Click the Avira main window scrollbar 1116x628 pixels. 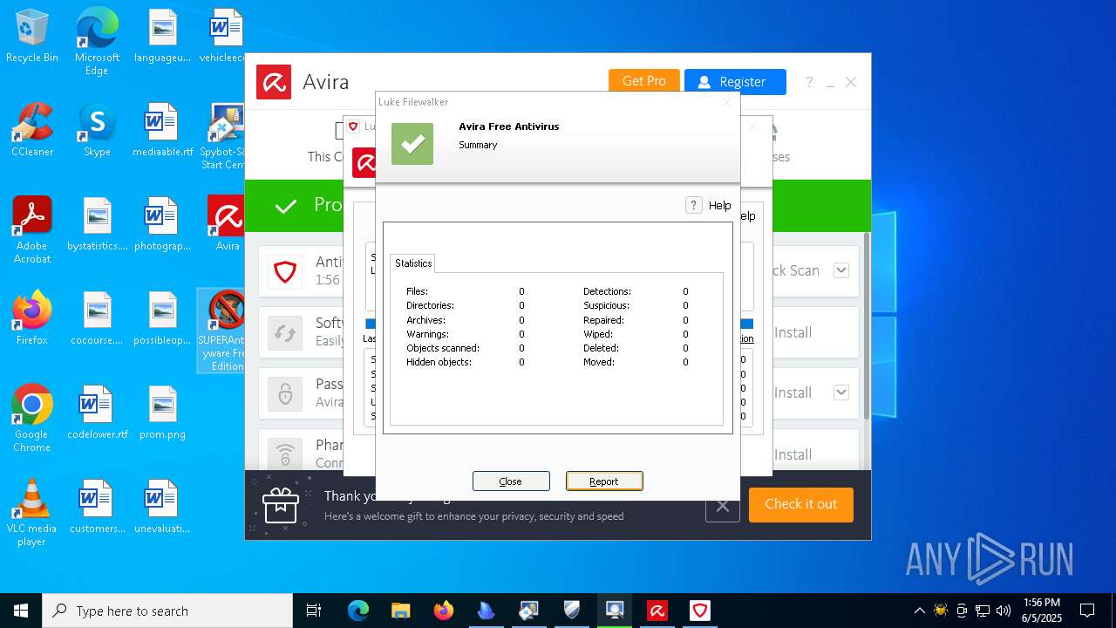pyautogui.click(x=866, y=324)
